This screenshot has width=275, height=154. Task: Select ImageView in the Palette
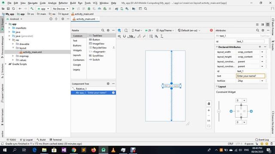pyautogui.click(x=98, y=44)
